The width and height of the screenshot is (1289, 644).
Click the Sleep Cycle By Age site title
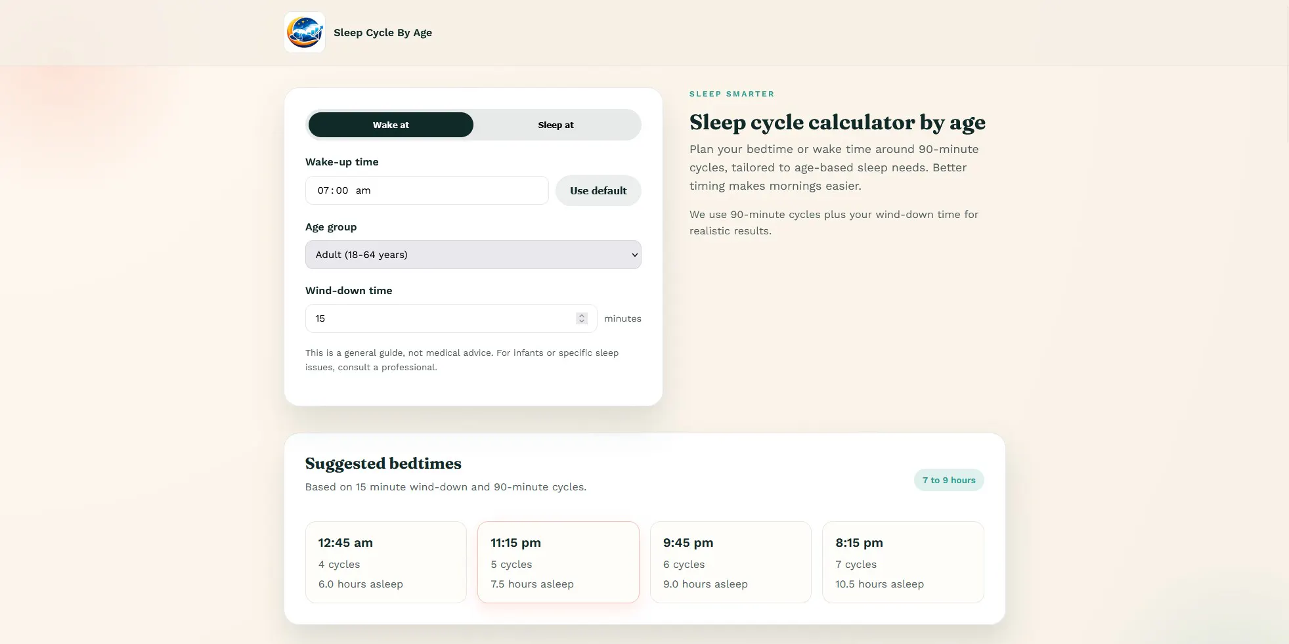(x=383, y=33)
